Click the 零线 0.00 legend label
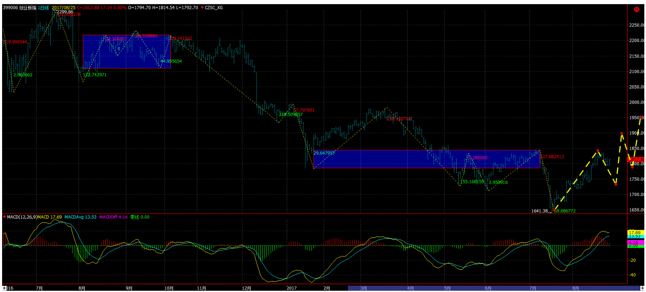Screen dimensions: 646x292 point(140,217)
